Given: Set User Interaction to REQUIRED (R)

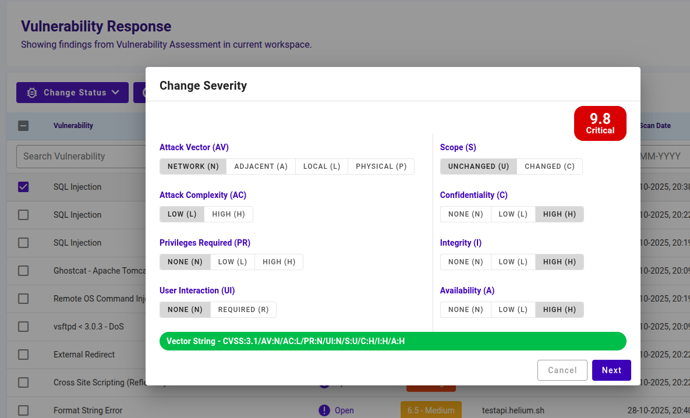Looking at the screenshot, I should (243, 310).
